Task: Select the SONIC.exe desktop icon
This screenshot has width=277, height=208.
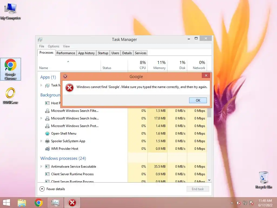Action: 11,96
